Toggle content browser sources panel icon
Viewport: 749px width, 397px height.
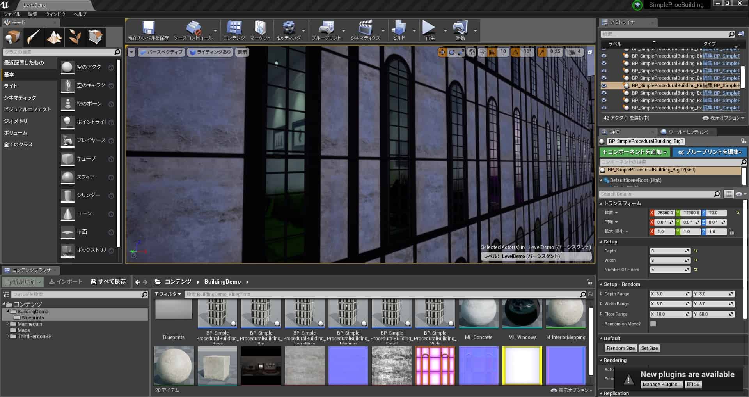click(x=6, y=294)
